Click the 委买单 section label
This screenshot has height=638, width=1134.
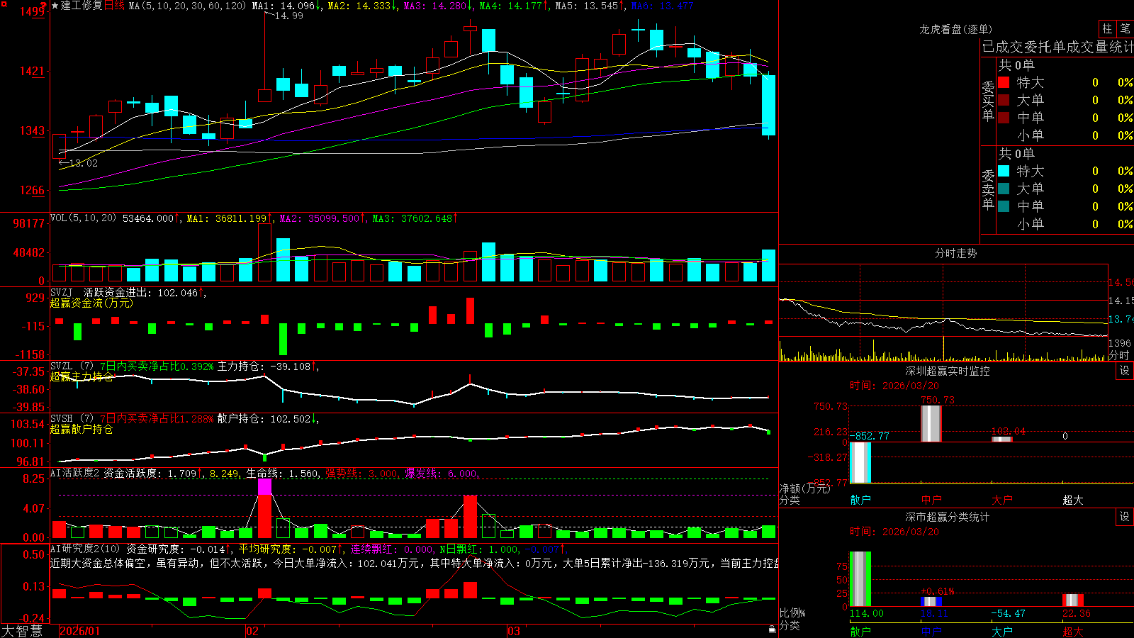988,101
